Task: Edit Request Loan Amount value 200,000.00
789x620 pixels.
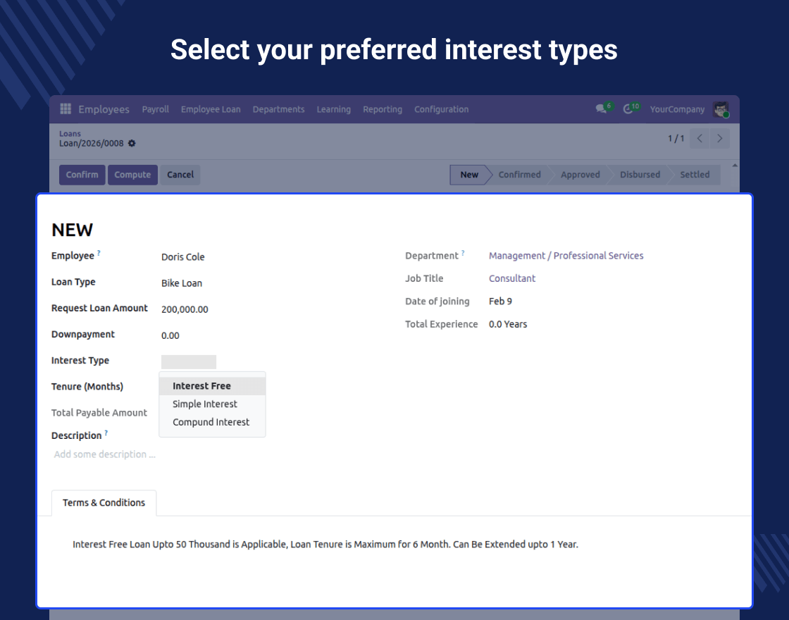Action: click(x=185, y=309)
